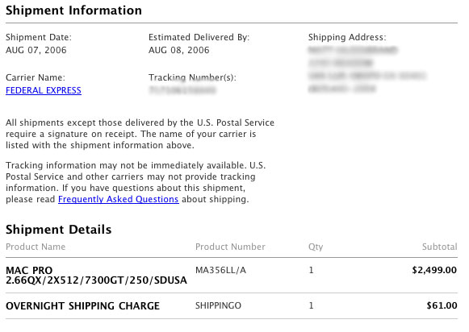This screenshot has width=469, height=332.
Task: Click the $61.00 shipping subtotal
Action: click(442, 305)
